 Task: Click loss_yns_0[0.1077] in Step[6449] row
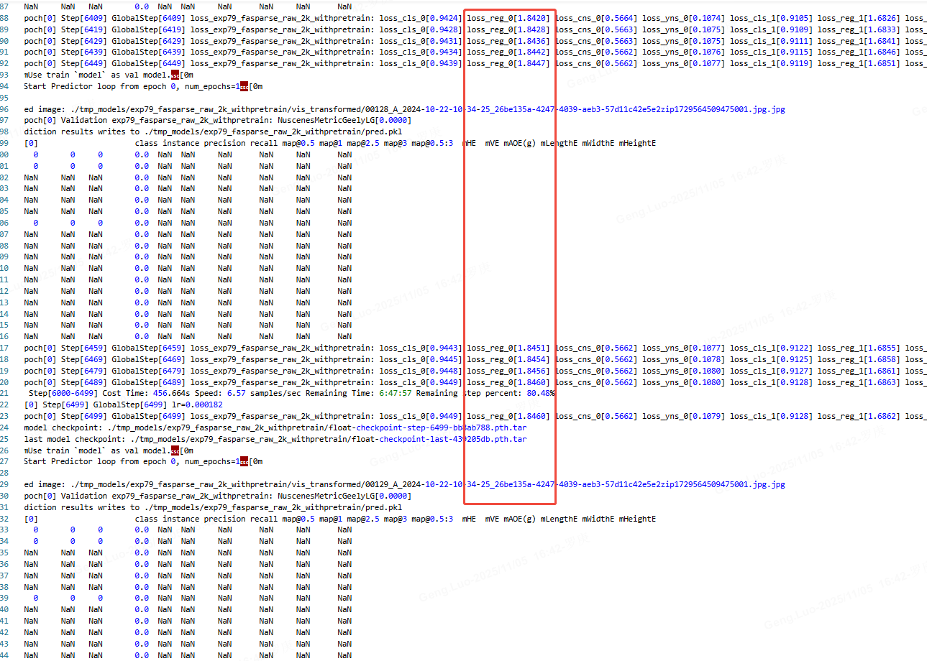(x=684, y=63)
